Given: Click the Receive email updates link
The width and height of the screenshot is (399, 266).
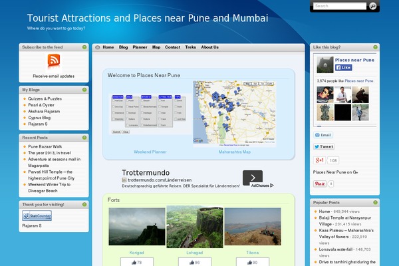Looking at the screenshot, I should (53, 76).
